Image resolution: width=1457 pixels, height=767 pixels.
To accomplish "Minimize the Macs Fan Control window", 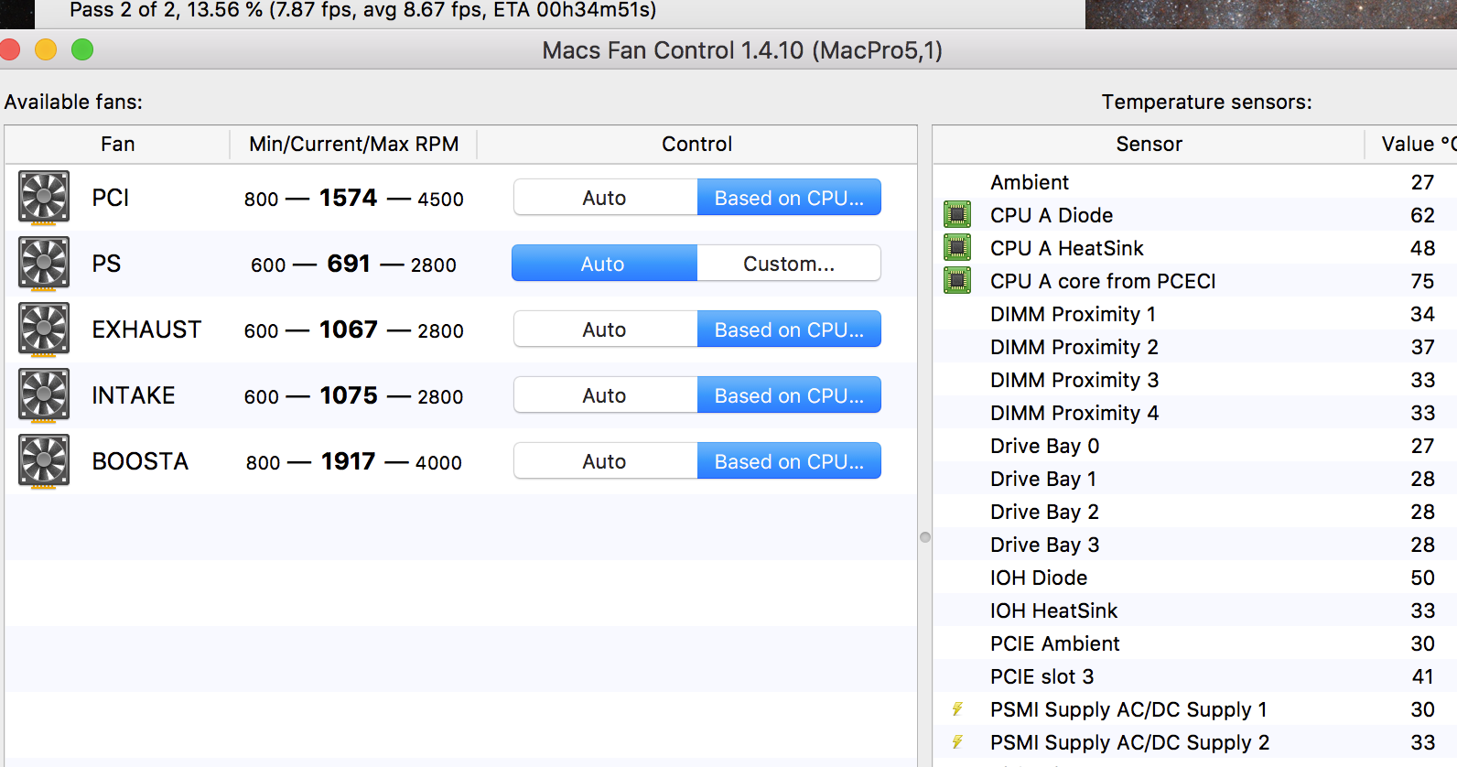I will [46, 49].
